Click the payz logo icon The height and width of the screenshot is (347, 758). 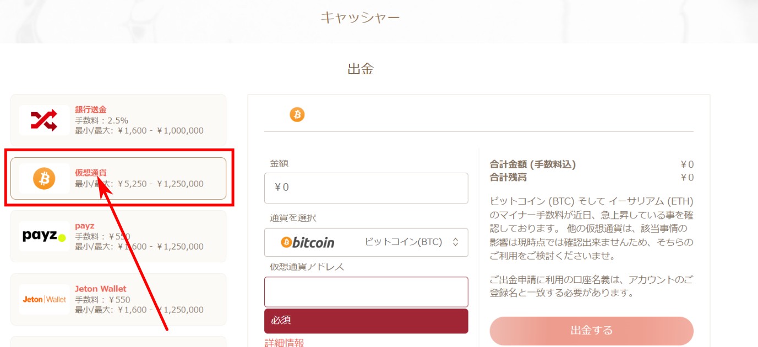(44, 236)
